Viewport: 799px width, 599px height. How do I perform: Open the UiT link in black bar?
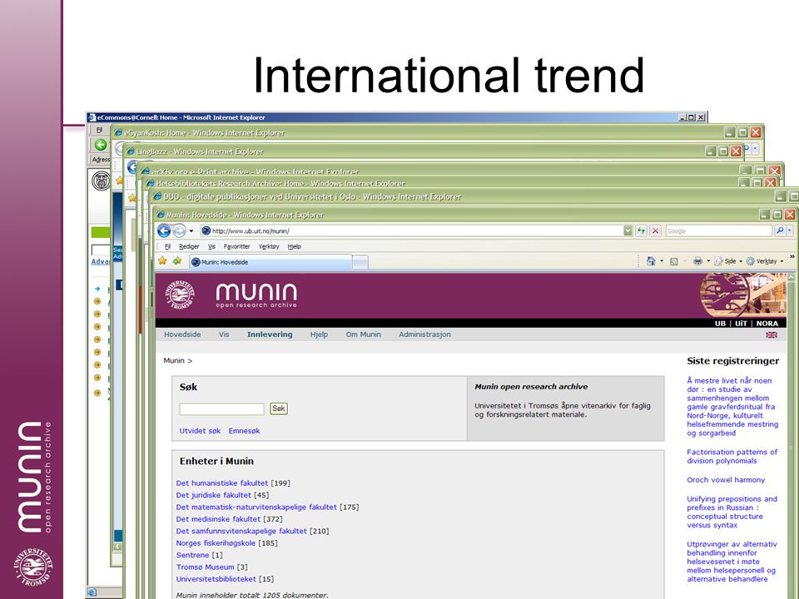pos(741,324)
